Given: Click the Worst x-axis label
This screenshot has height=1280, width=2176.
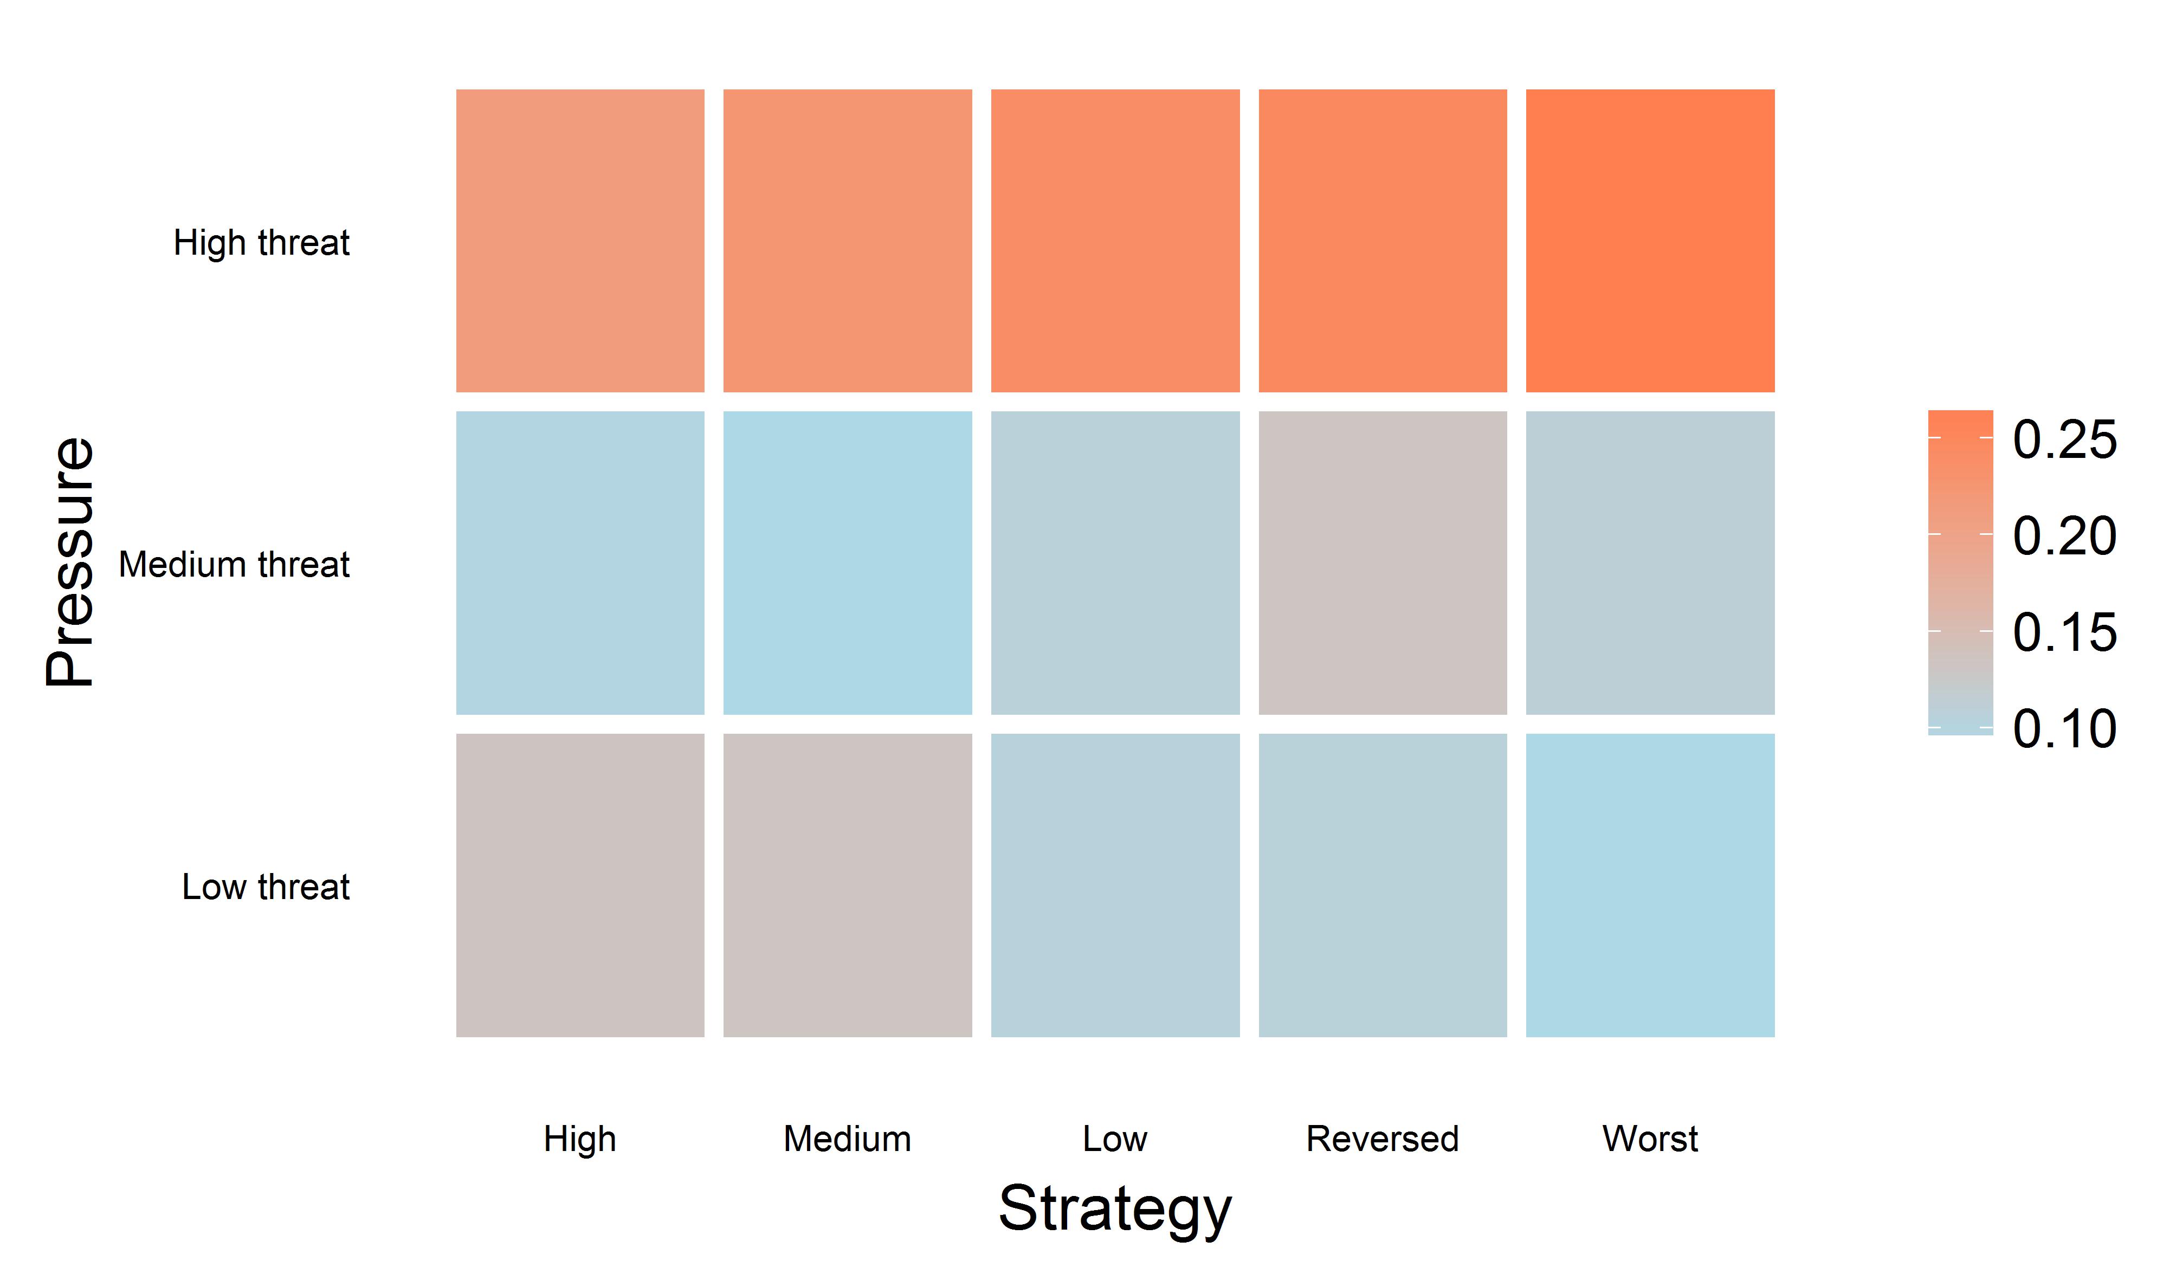Looking at the screenshot, I should coord(1650,1139).
